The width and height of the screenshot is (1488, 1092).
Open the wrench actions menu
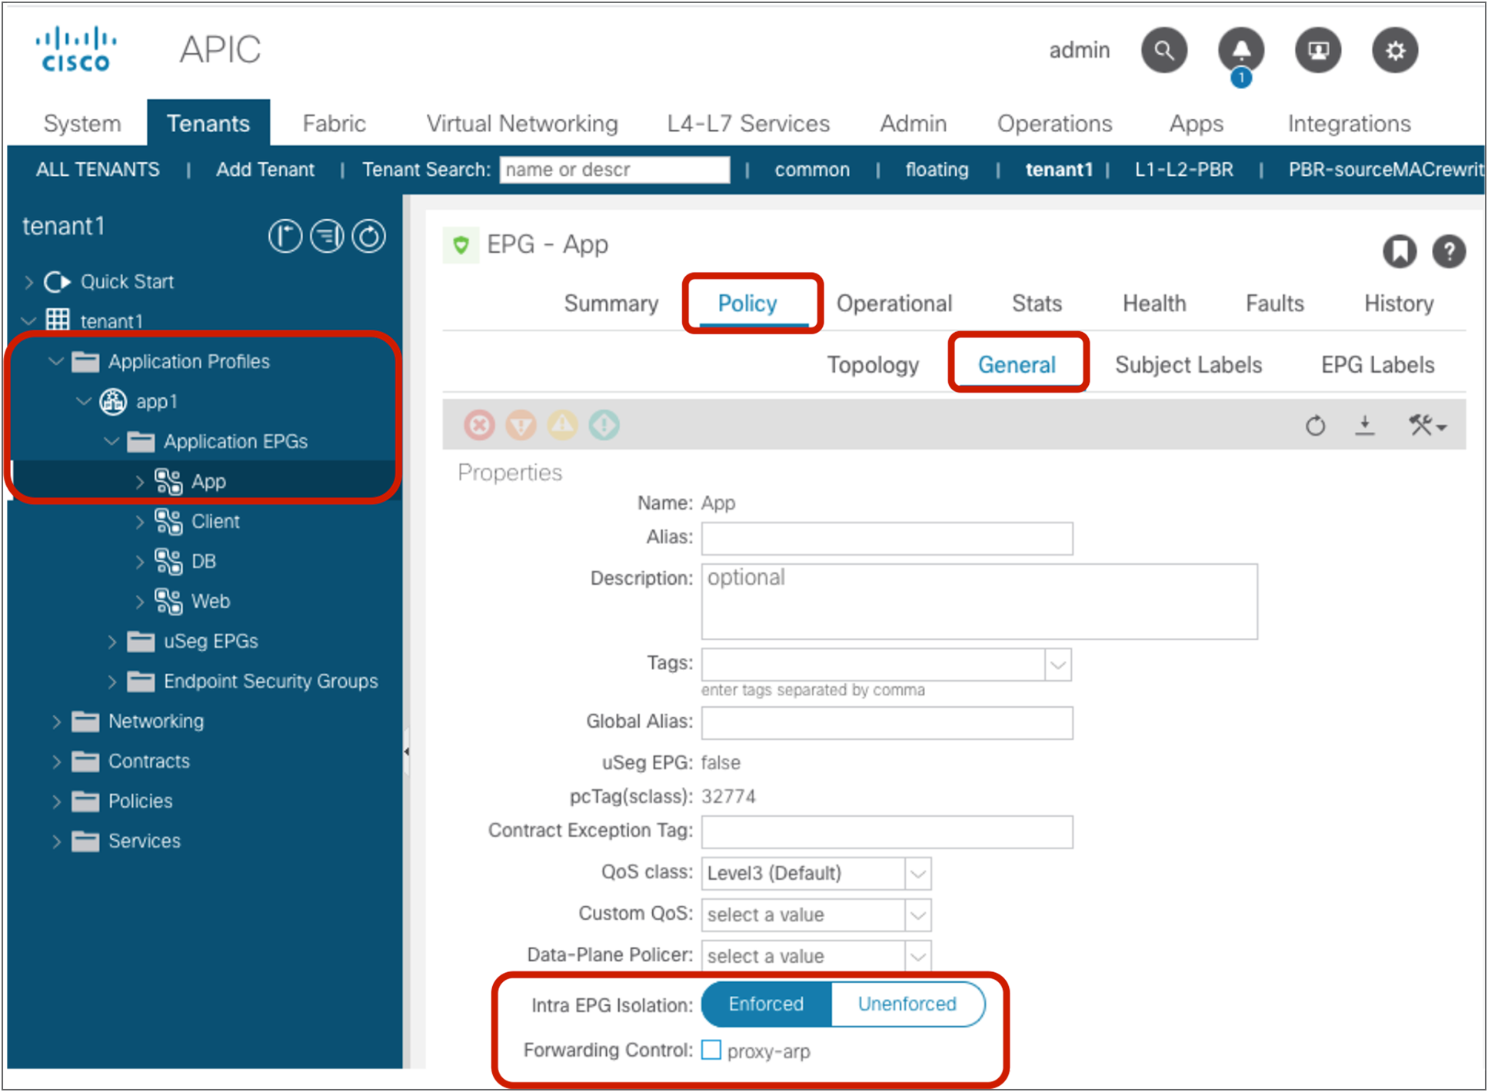(1423, 425)
